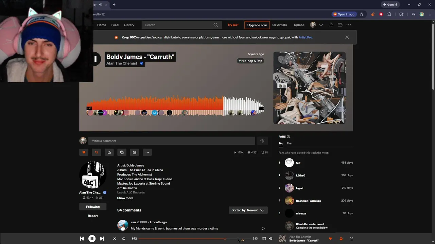Open the messages envelope icon
This screenshot has width=435, height=244.
click(x=340, y=25)
